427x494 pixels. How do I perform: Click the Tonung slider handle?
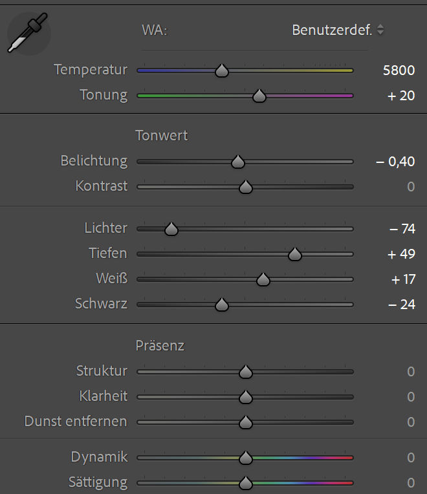[259, 96]
